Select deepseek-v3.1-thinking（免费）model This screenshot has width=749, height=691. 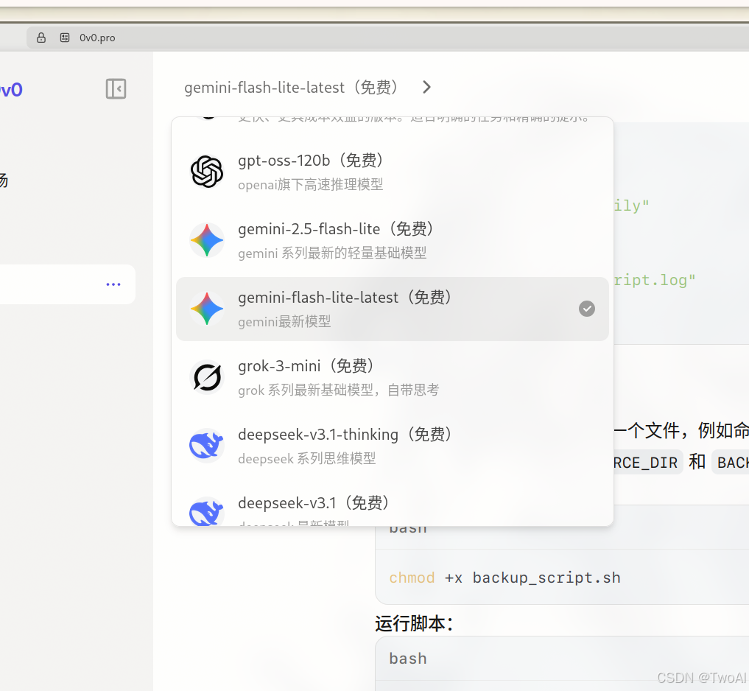(392, 446)
